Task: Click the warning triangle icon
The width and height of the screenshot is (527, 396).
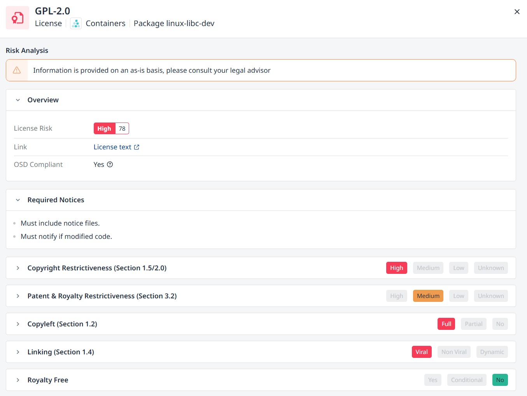Action: click(17, 70)
